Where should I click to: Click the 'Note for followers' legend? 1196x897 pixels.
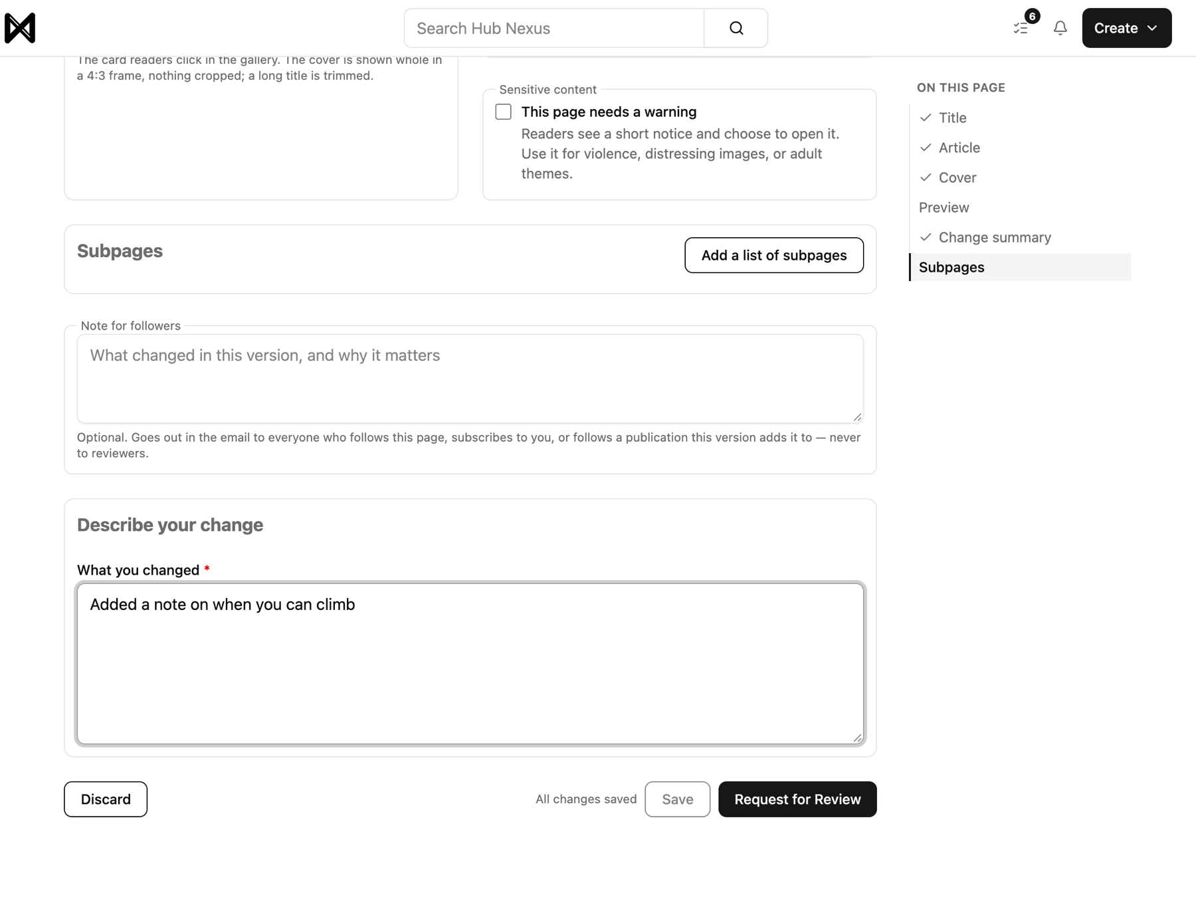[x=130, y=326]
